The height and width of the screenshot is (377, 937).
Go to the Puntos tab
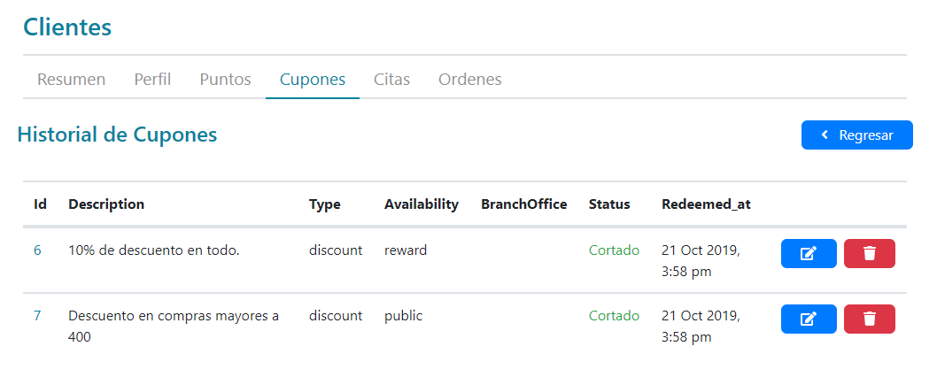(225, 80)
